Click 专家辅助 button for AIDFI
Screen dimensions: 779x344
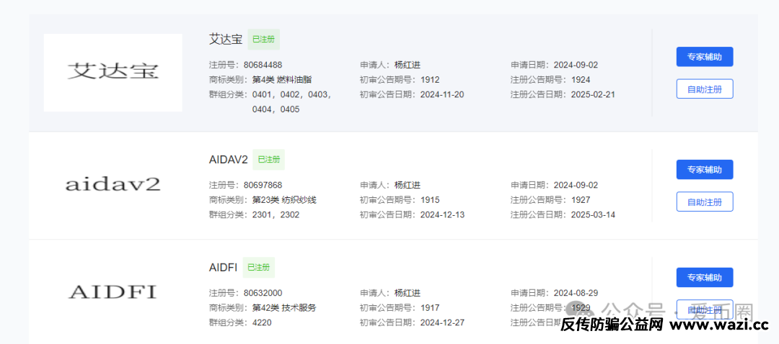pos(705,278)
